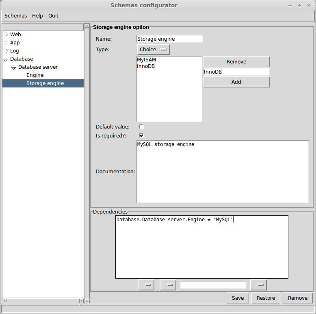Click the Log label in the tree
Image resolution: width=316 pixels, height=314 pixels.
tap(15, 51)
